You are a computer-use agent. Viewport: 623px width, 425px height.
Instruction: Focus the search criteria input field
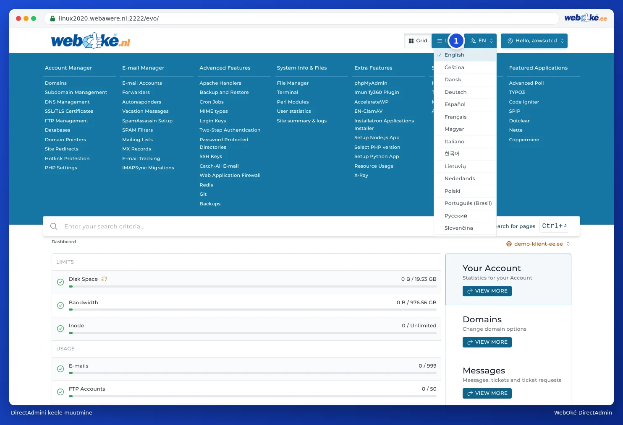coord(248,226)
